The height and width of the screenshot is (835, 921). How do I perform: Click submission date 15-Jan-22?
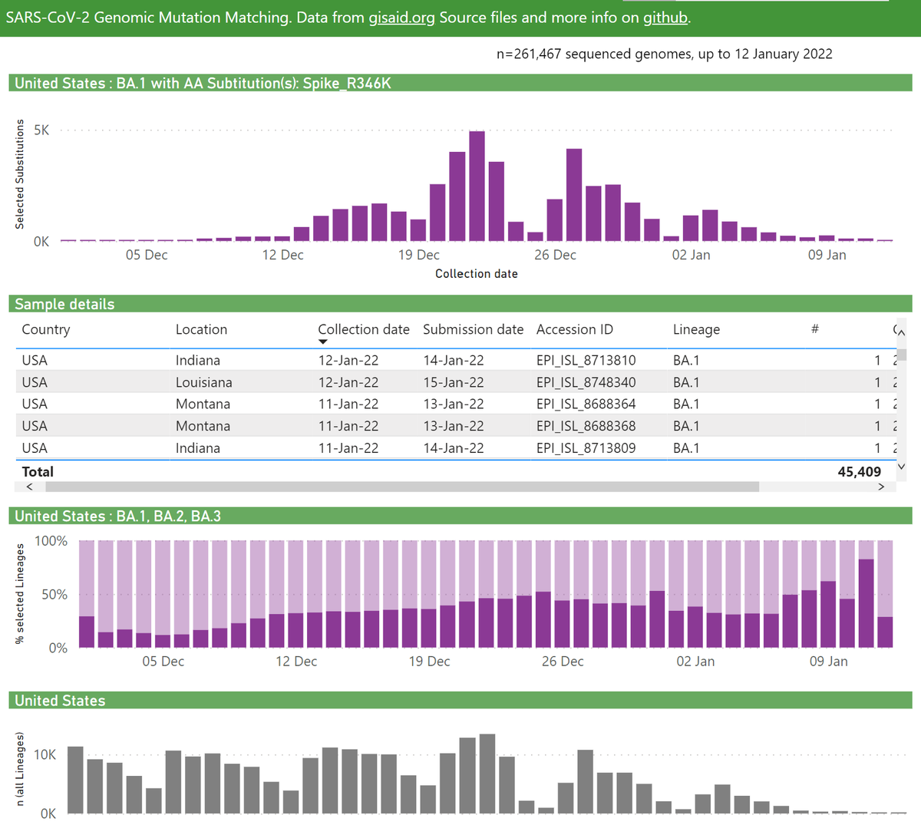pos(454,382)
